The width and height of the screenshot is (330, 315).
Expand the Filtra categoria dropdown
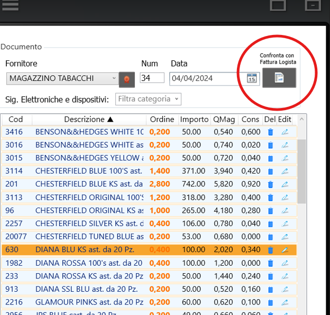coord(148,99)
